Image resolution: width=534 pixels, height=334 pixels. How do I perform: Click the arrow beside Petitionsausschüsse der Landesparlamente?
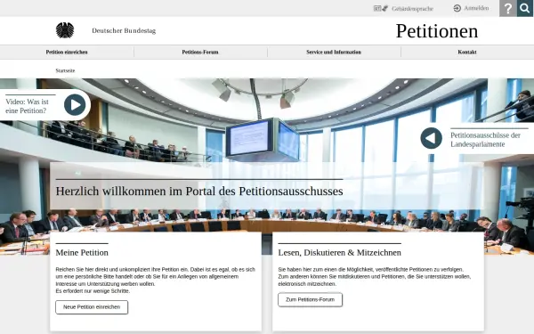click(431, 138)
